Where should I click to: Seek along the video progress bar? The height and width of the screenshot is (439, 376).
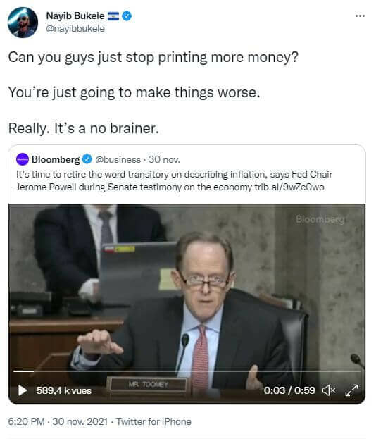click(187, 371)
